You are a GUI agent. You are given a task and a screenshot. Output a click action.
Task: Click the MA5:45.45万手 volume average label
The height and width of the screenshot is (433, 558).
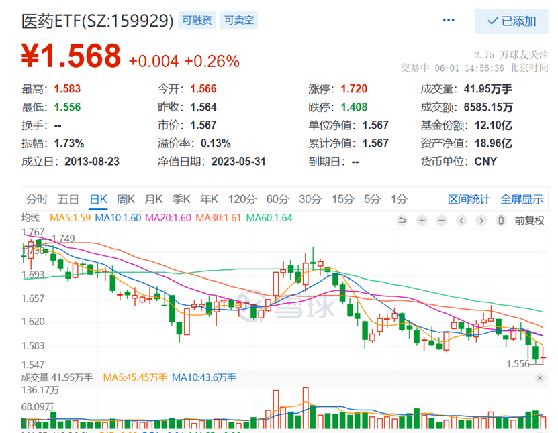click(135, 377)
